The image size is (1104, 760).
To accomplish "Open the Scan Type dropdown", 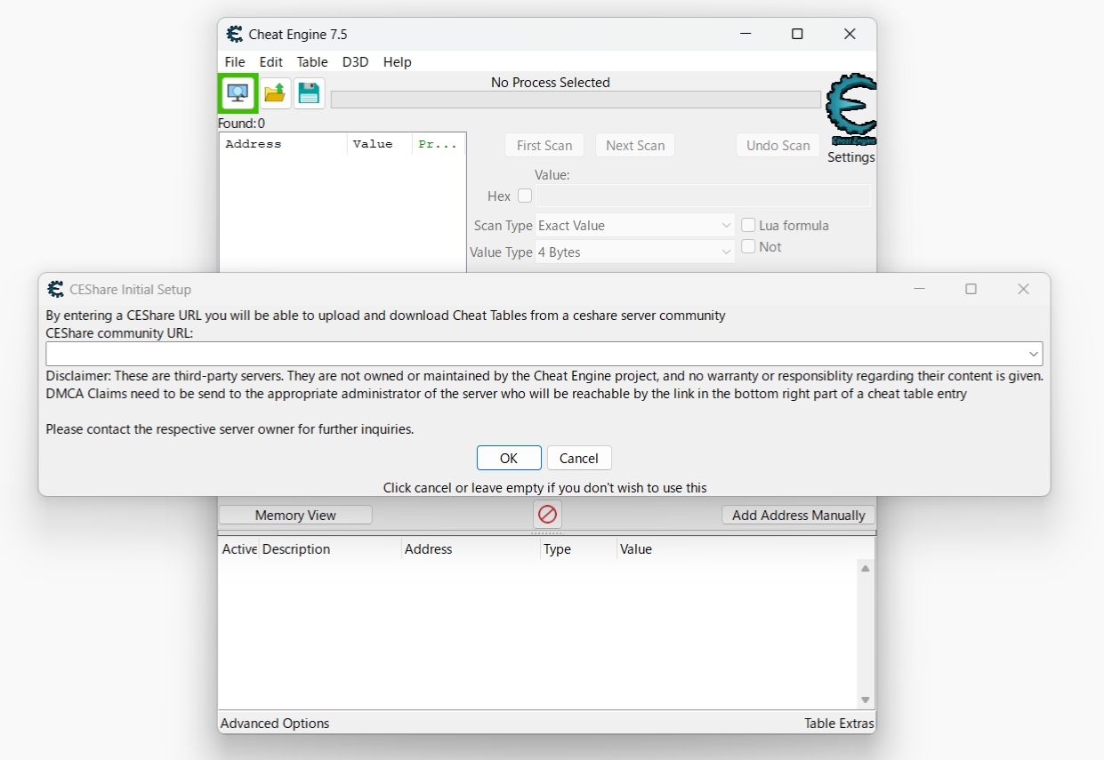I will pyautogui.click(x=635, y=226).
